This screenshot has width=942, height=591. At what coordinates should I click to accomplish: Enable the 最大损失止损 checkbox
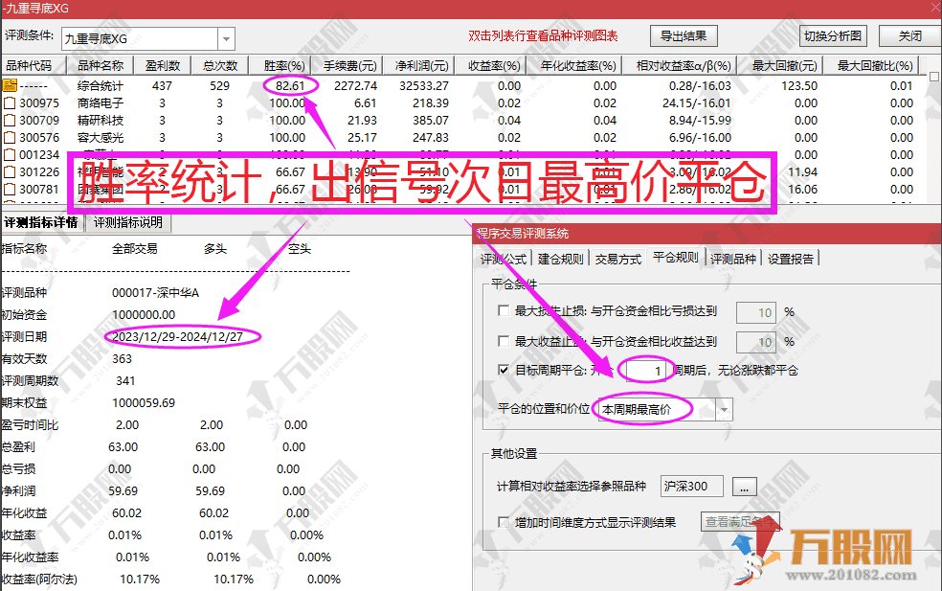(x=504, y=311)
